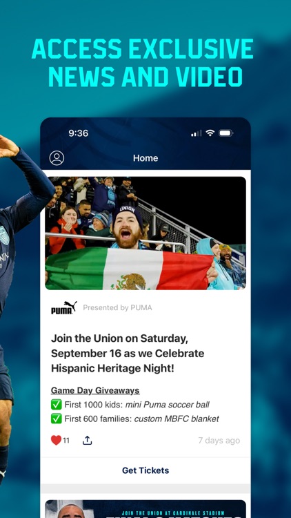Tap the red heart like icon
Viewport: 291px width, 518px height.
(56, 441)
